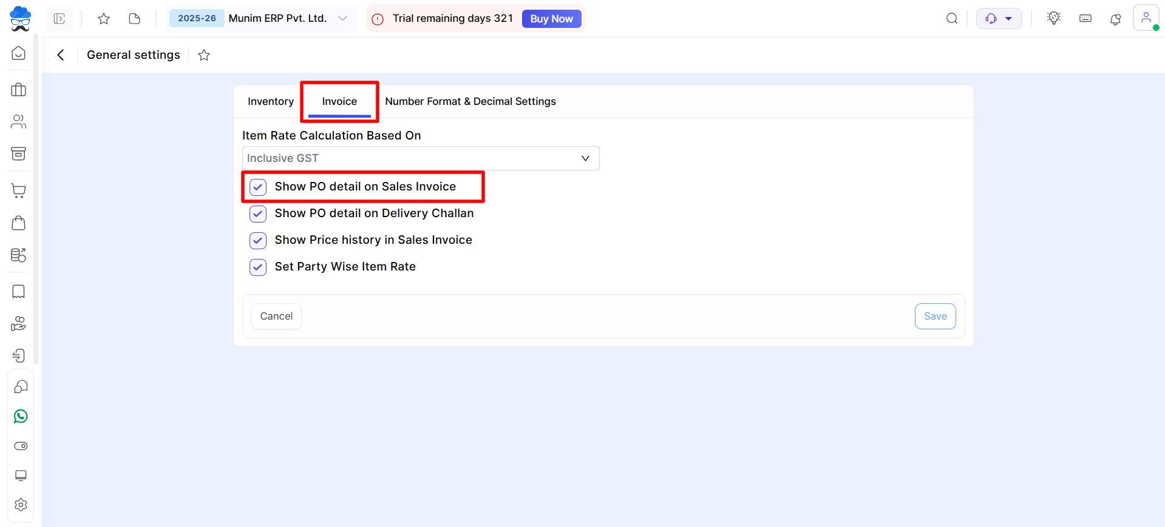Screen dimensions: 1165x527
Task: Uncheck Show PO detail on Sales Invoice
Action: (x=258, y=187)
